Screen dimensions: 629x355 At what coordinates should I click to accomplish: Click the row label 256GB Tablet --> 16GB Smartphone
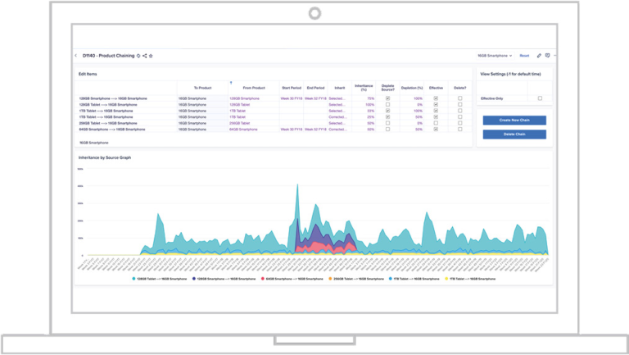click(108, 123)
